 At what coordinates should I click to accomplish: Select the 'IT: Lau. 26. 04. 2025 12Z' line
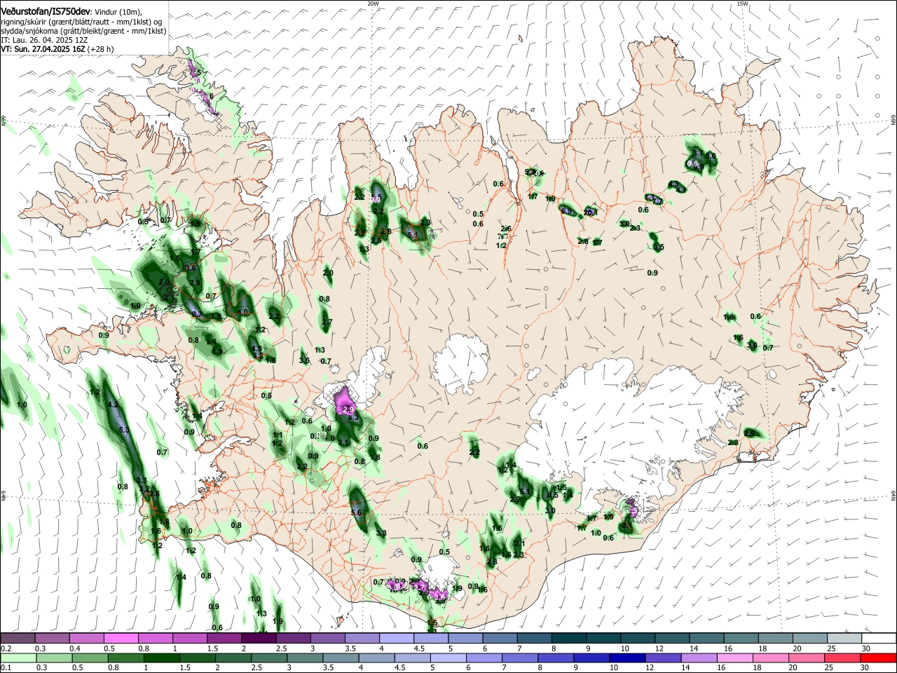(x=45, y=40)
